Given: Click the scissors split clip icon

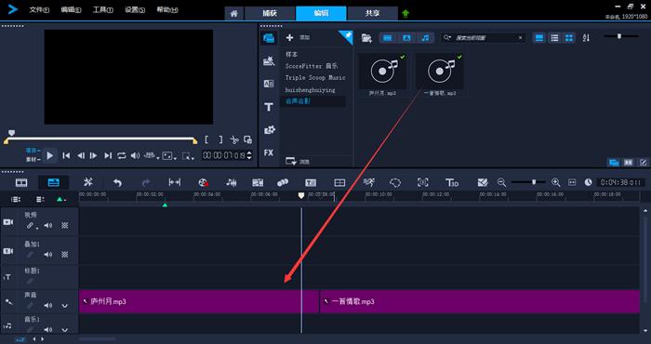Looking at the screenshot, I should (x=234, y=139).
